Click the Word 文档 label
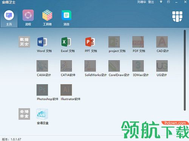 [44, 51]
